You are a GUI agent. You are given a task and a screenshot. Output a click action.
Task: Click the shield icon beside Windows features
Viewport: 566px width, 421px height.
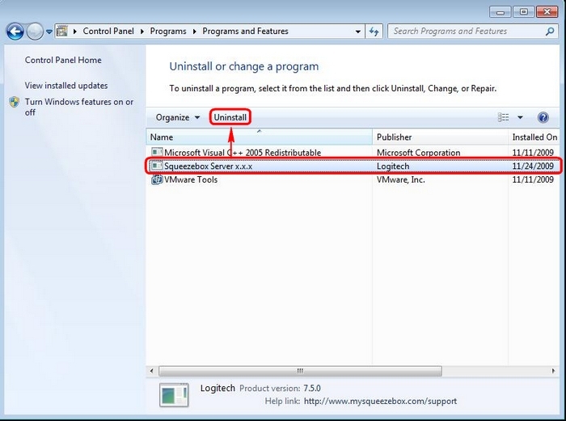click(x=14, y=102)
